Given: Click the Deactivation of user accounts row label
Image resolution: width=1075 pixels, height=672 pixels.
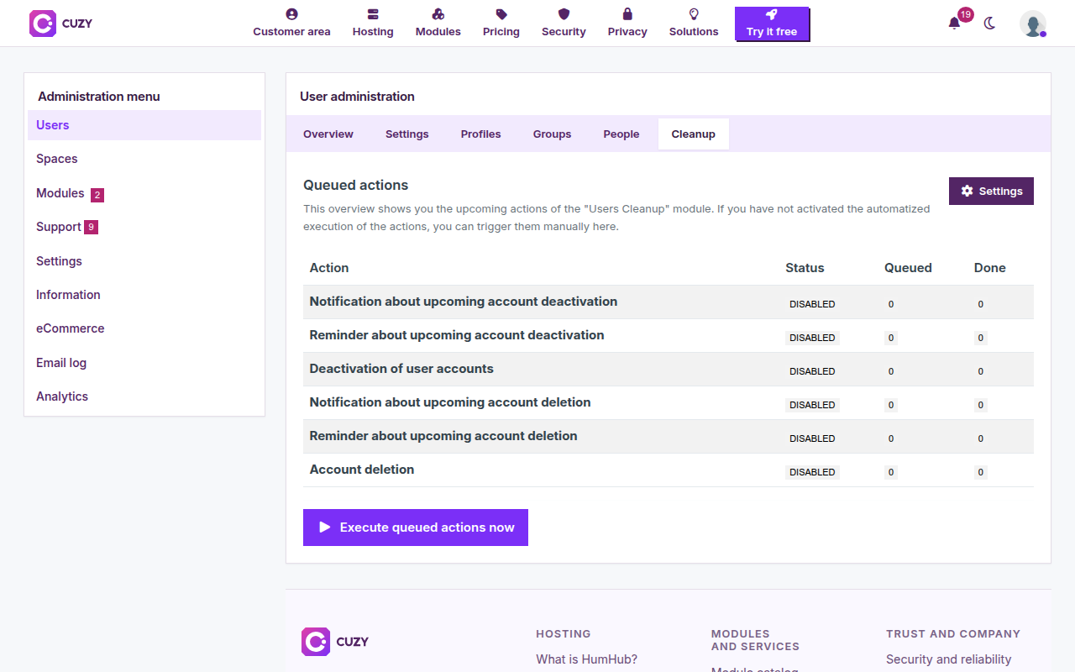Looking at the screenshot, I should [401, 369].
